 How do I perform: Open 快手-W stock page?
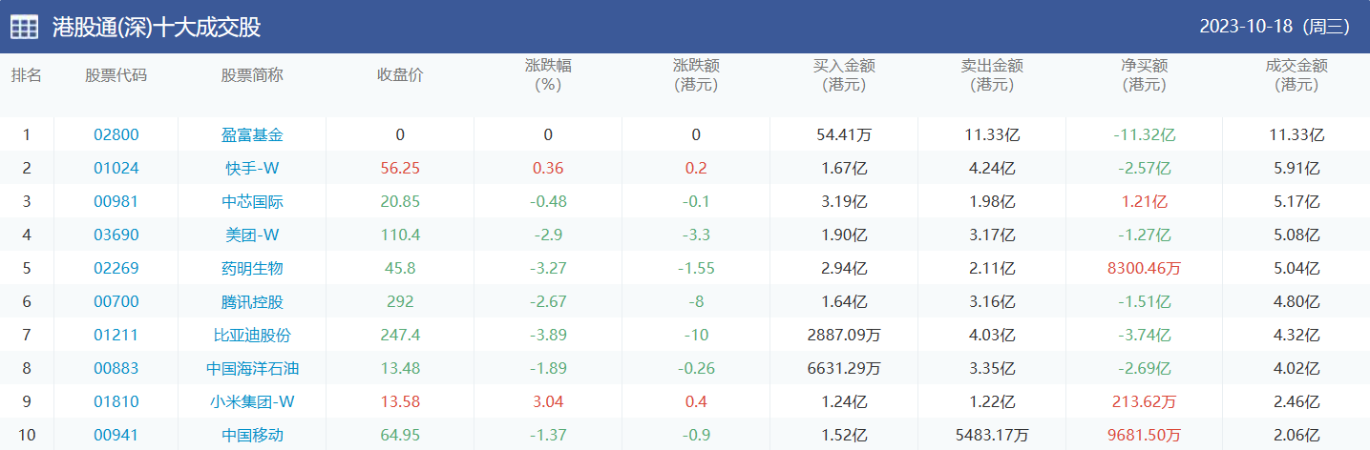[x=252, y=169]
